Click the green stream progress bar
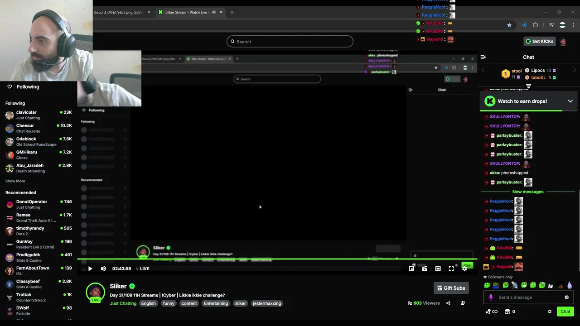580x326 pixels. click(x=276, y=259)
